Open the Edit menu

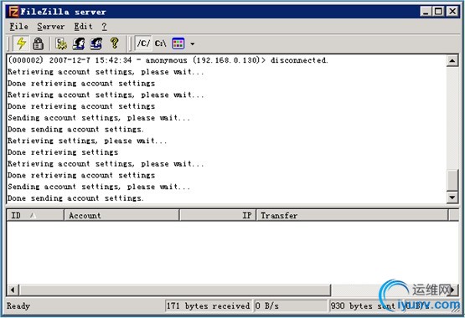[x=83, y=26]
